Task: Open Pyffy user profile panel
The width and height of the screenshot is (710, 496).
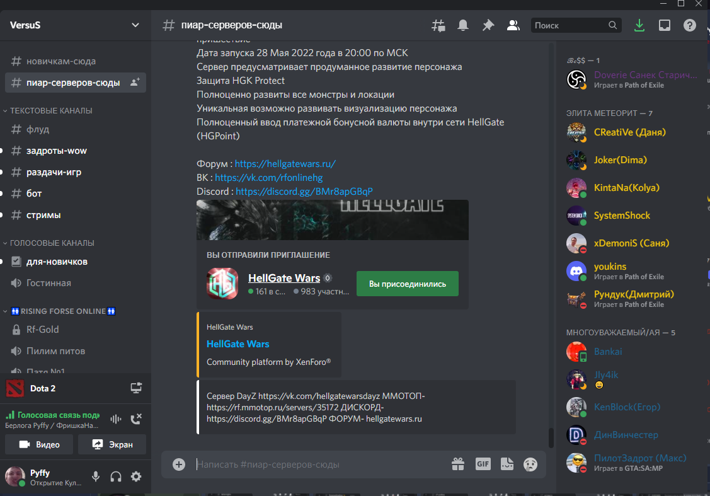Action: (x=45, y=476)
